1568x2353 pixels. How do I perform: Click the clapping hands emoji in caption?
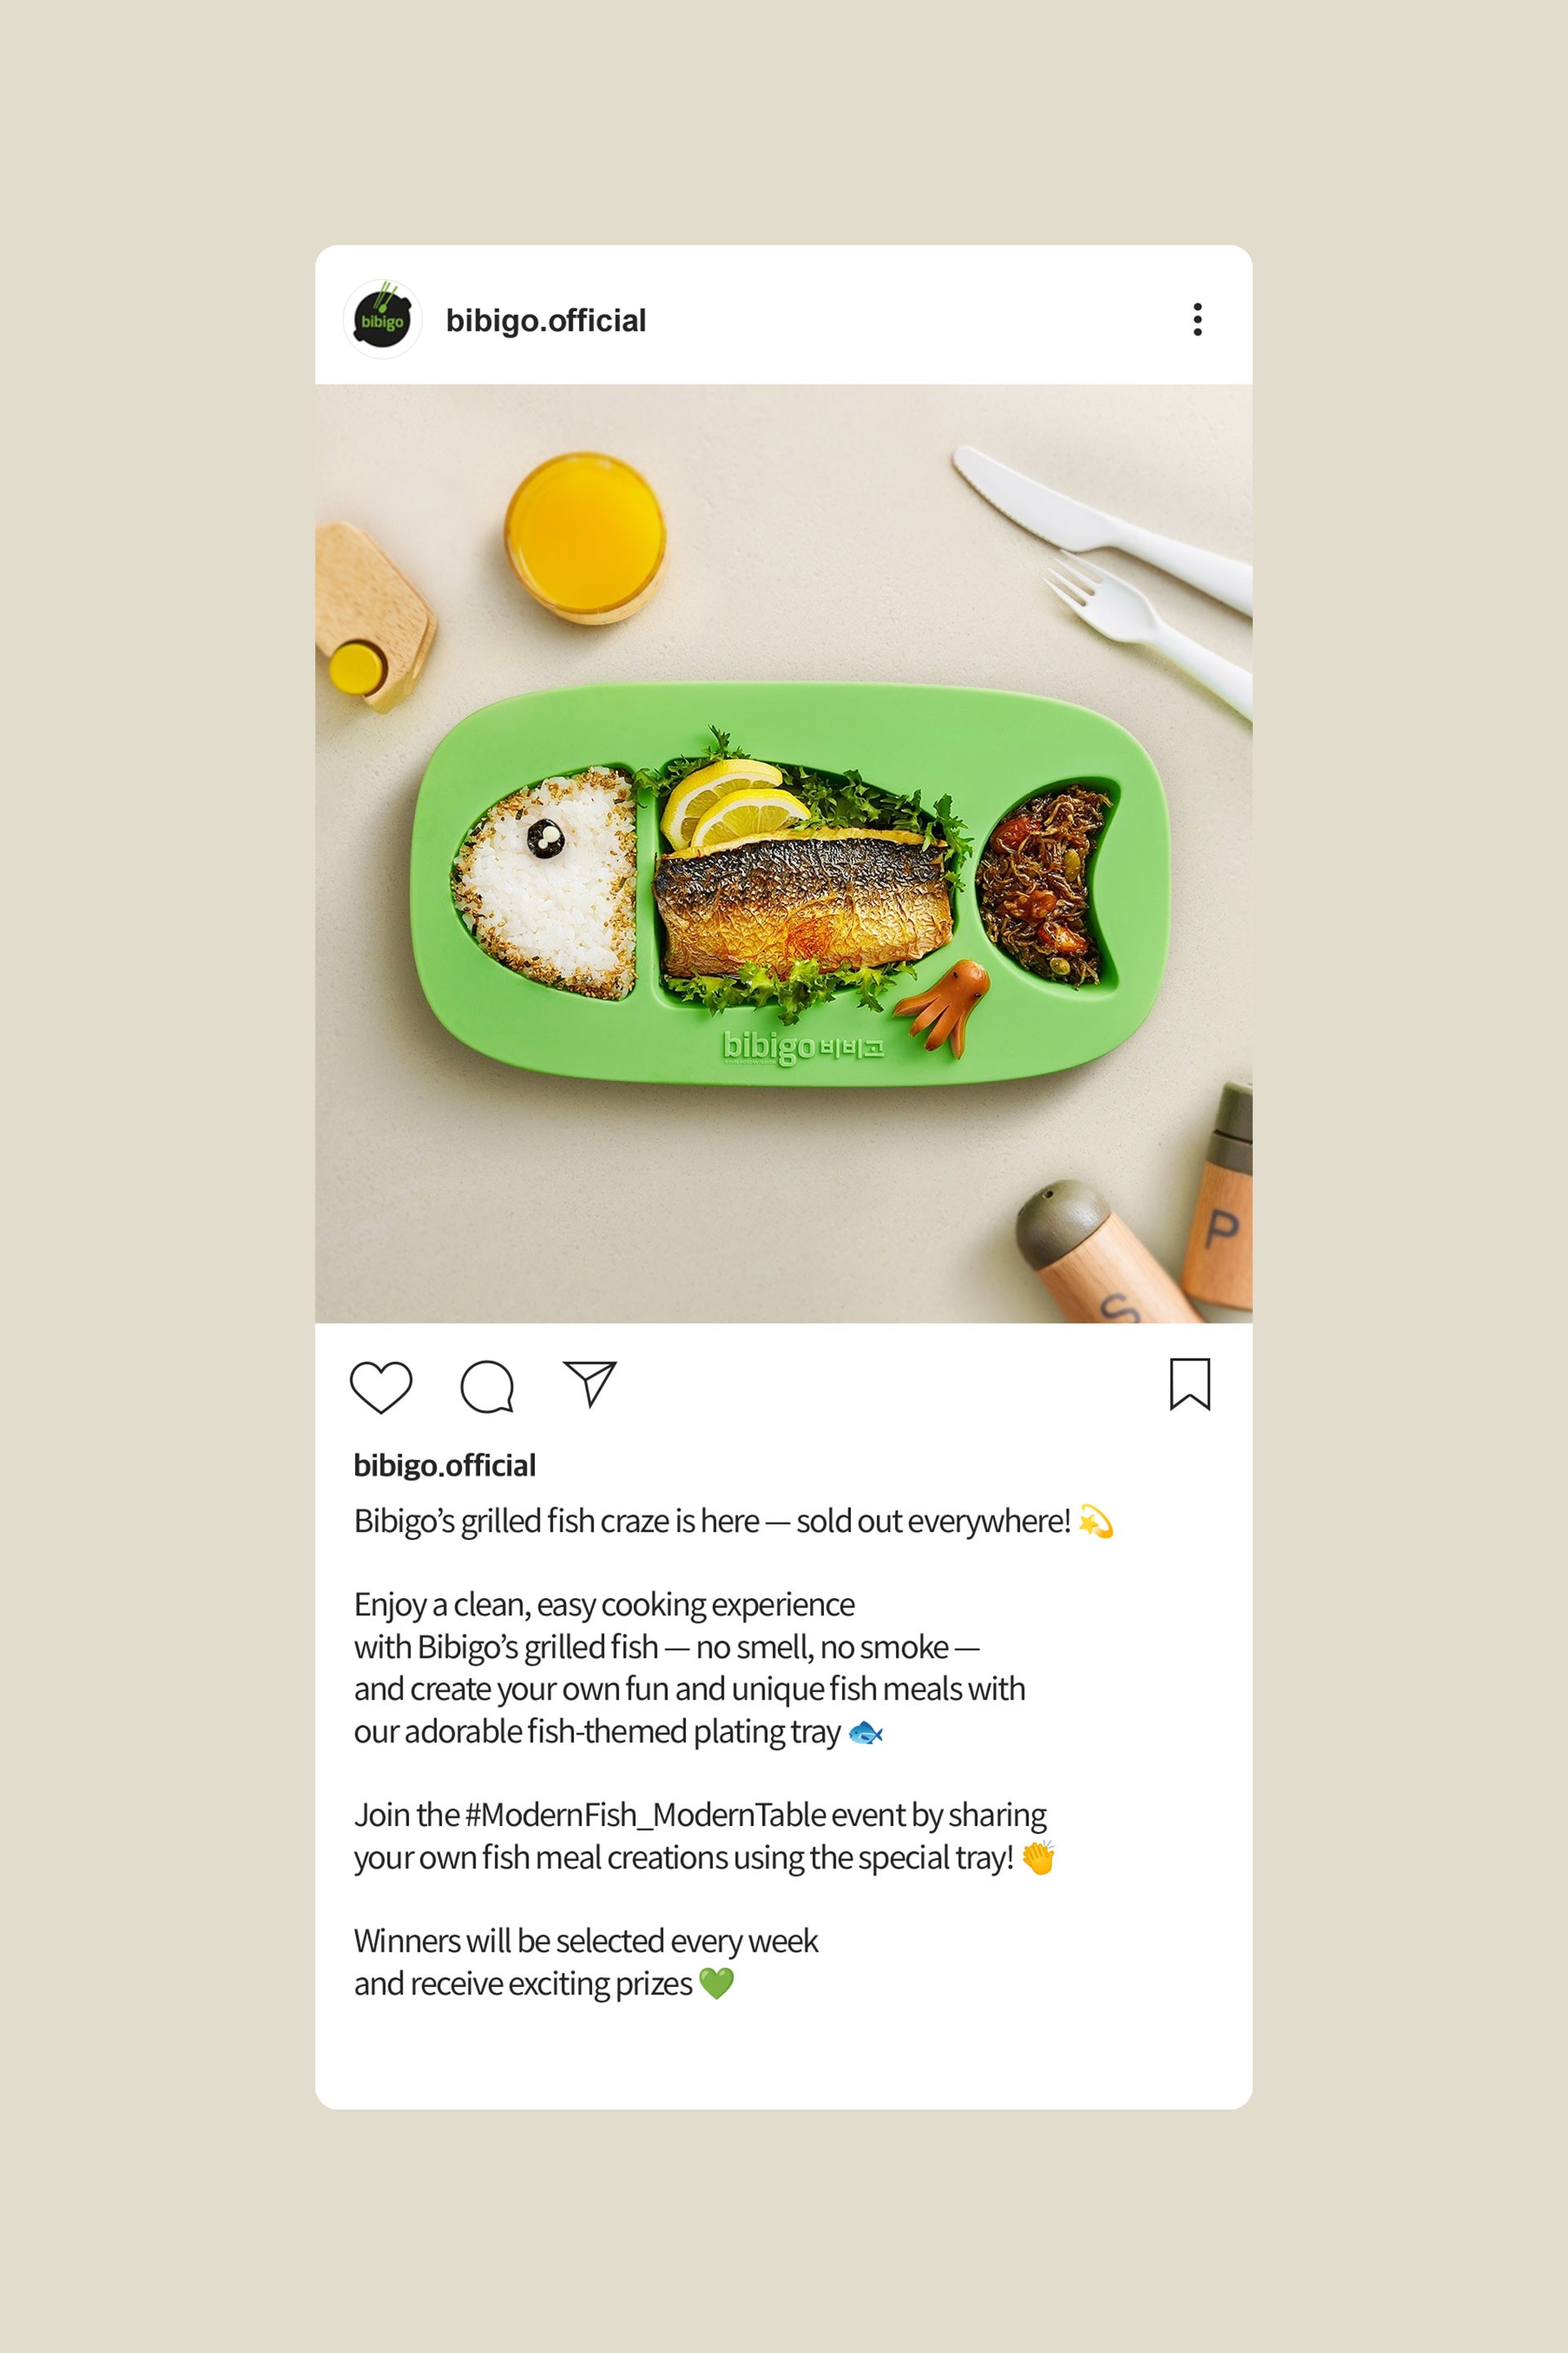1039,1857
